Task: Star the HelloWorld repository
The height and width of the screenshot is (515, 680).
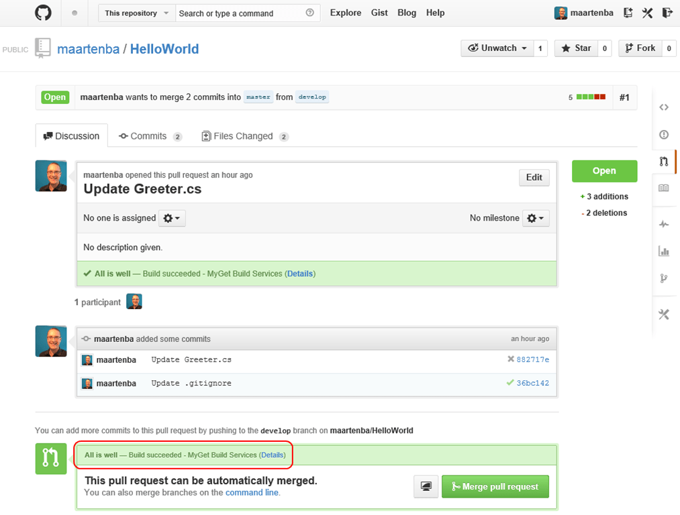Action: pos(579,48)
